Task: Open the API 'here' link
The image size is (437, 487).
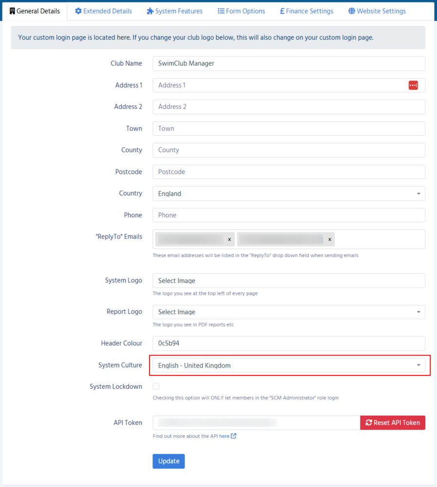Action: point(224,436)
